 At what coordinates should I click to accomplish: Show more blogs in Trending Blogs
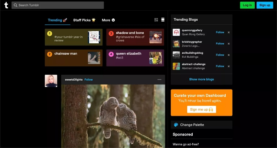coord(201,79)
